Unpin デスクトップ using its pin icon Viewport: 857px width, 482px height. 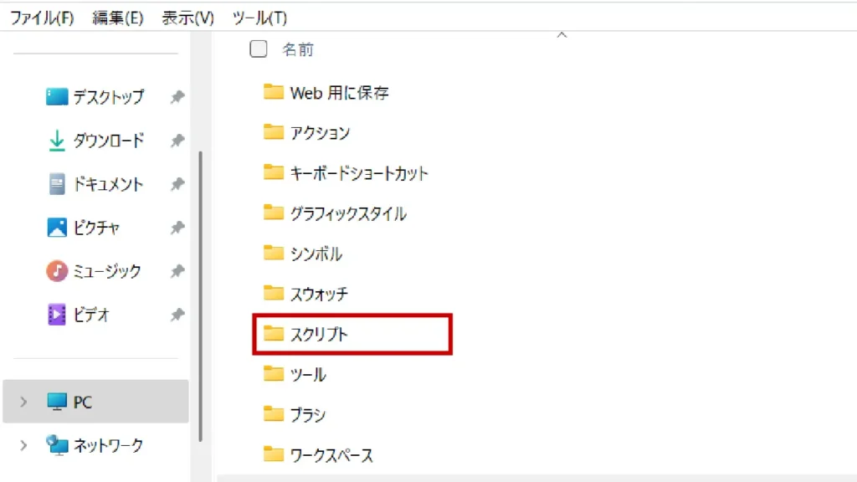click(177, 97)
